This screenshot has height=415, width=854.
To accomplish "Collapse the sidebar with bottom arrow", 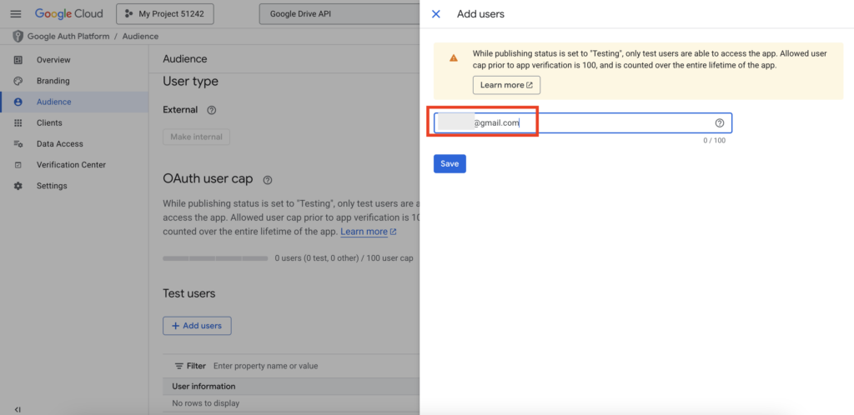I will (x=18, y=408).
